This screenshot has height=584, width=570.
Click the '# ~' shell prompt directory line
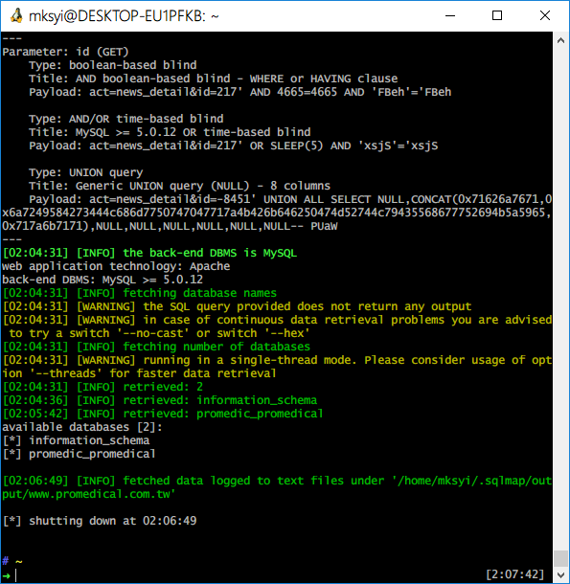point(12,561)
